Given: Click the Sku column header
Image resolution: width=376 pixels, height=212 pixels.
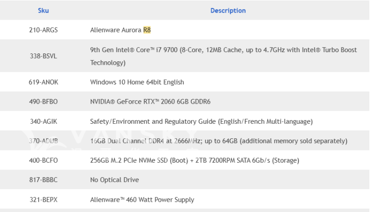Looking at the screenshot, I should [x=43, y=10].
